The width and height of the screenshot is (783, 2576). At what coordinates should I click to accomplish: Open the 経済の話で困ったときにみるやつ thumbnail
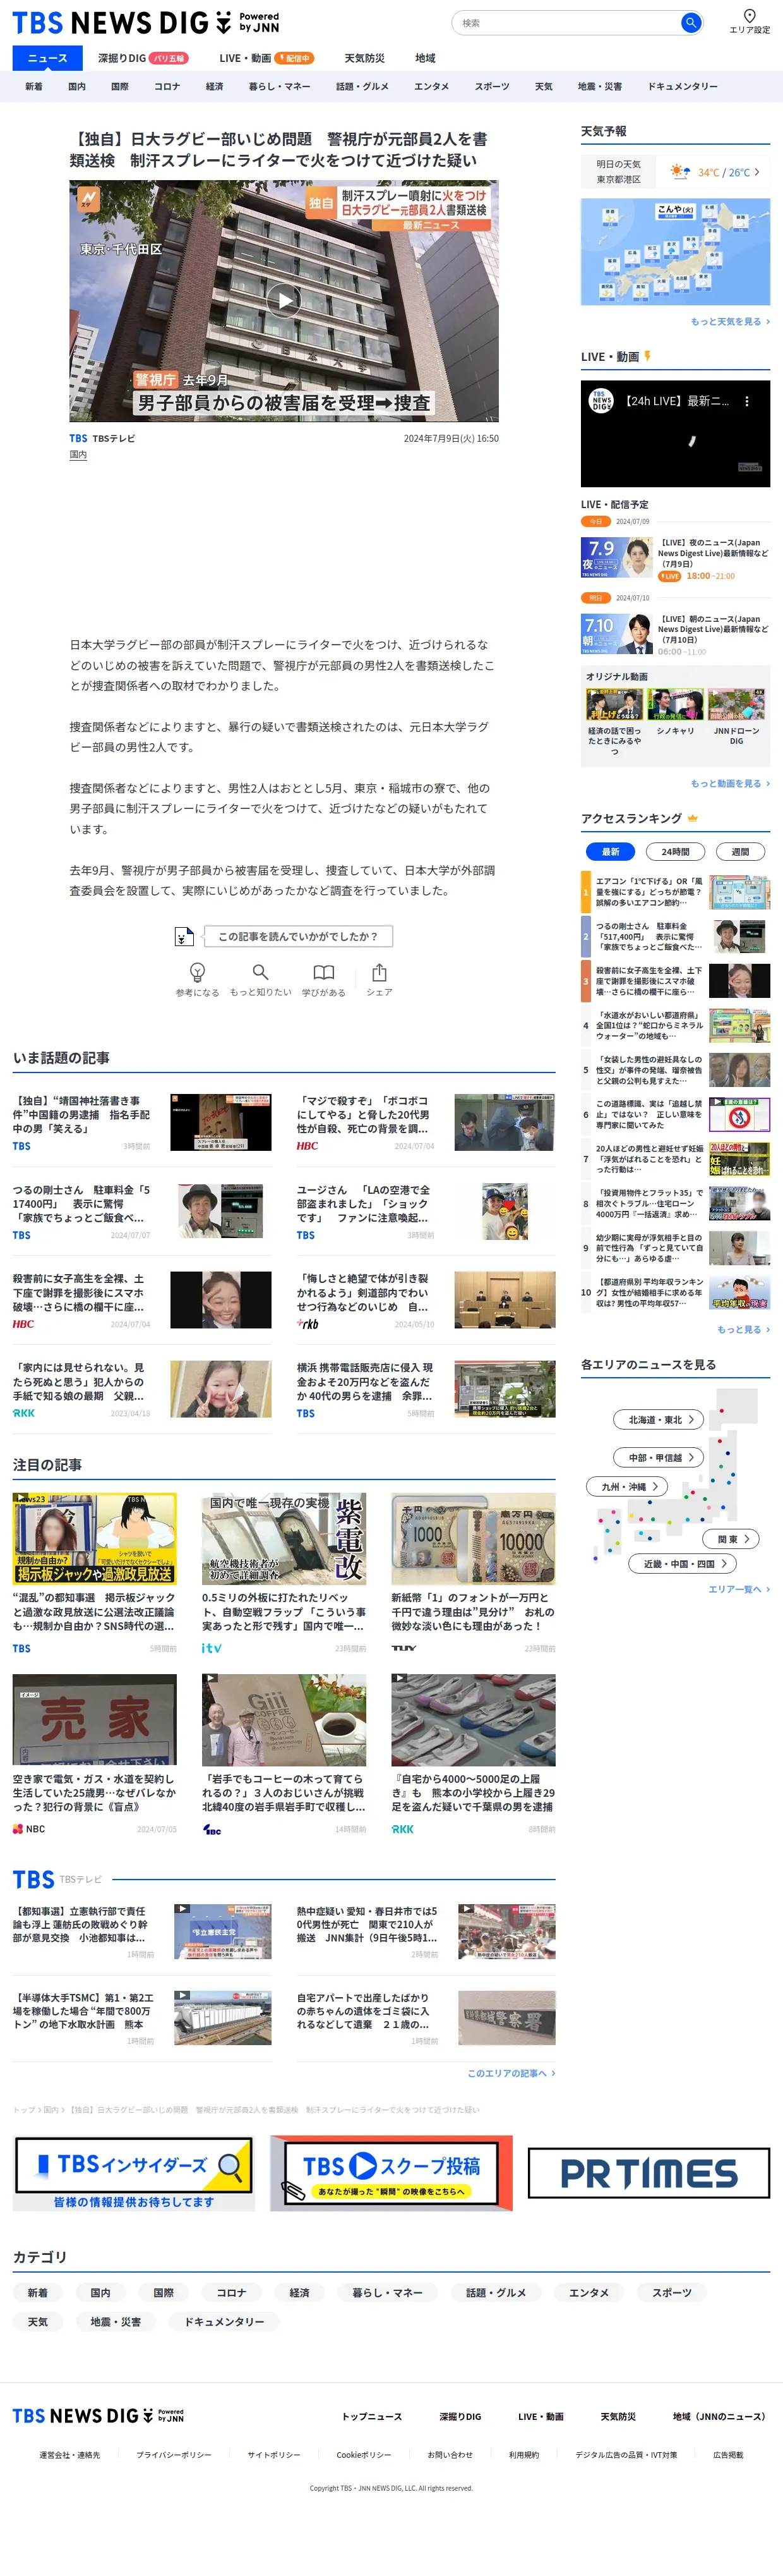pos(614,704)
